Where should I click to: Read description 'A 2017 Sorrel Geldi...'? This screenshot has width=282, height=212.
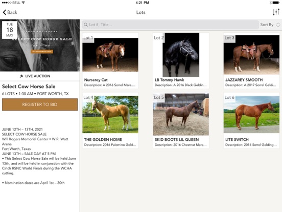(251, 85)
